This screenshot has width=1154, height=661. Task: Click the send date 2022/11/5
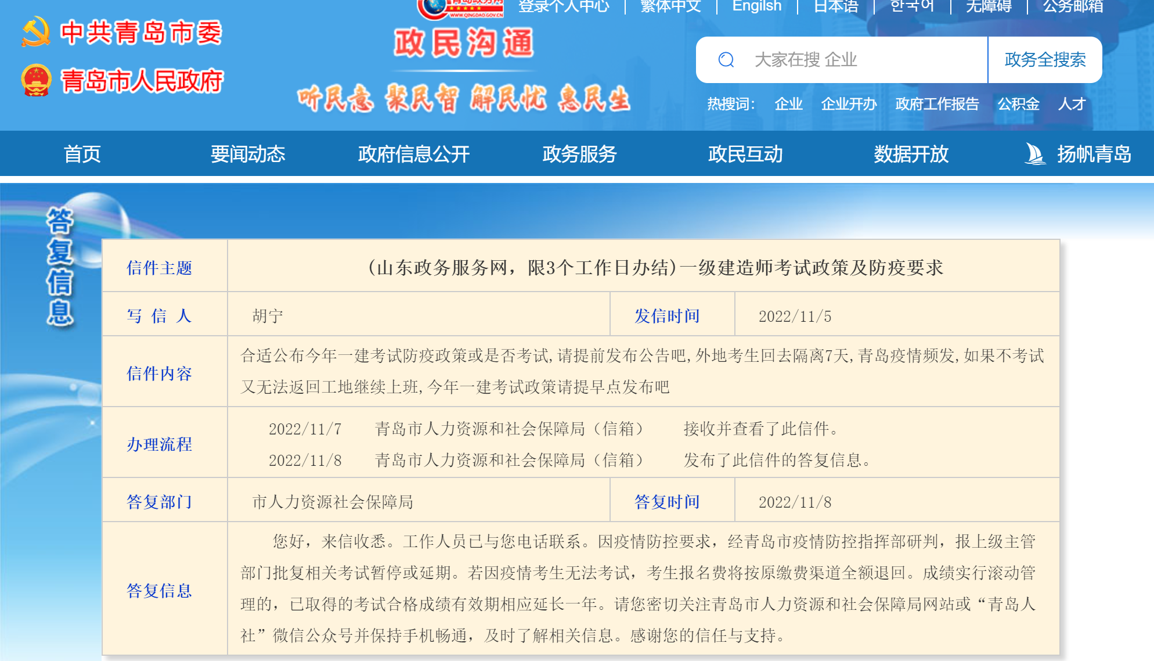pos(795,317)
